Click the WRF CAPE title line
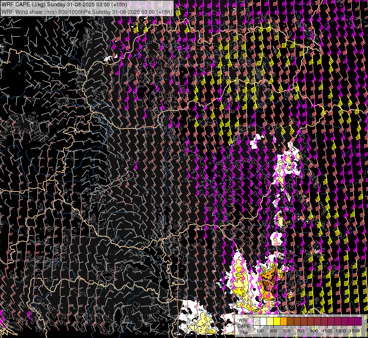368x338 pixels. pyautogui.click(x=64, y=5)
